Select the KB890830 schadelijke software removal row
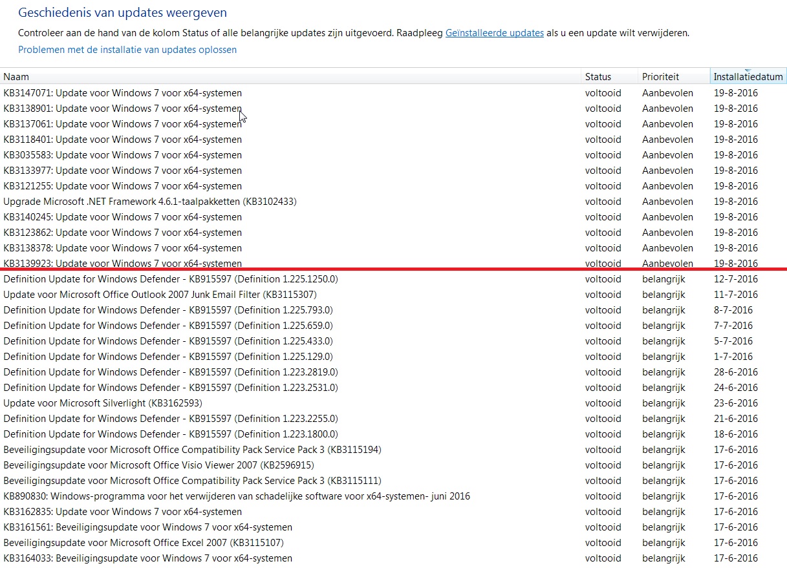The width and height of the screenshot is (787, 568). (393, 496)
